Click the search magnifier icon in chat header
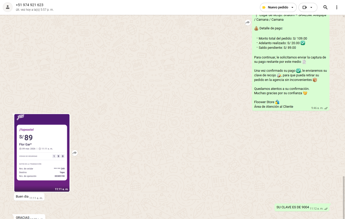Image resolution: width=345 pixels, height=219 pixels. point(325,7)
